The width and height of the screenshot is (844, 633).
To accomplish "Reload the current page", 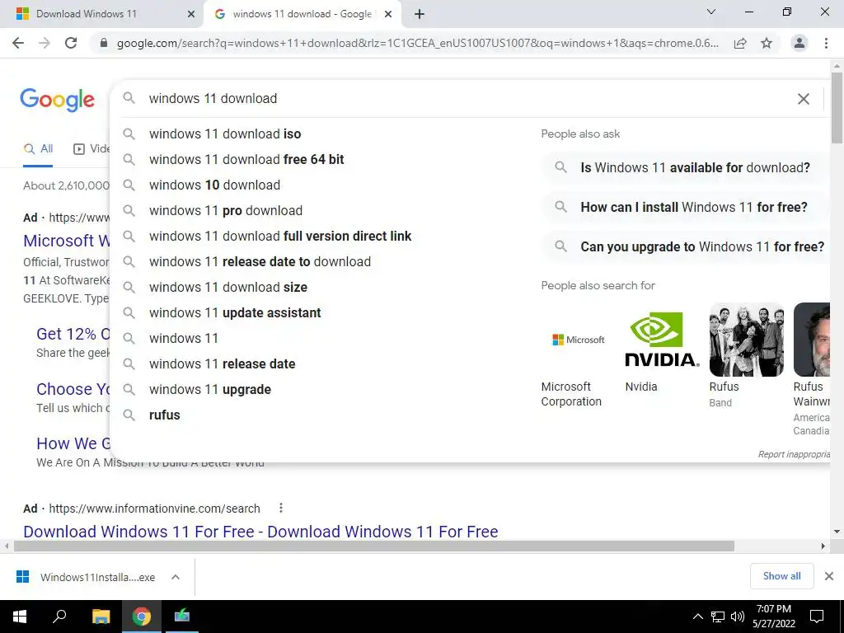I will point(71,43).
